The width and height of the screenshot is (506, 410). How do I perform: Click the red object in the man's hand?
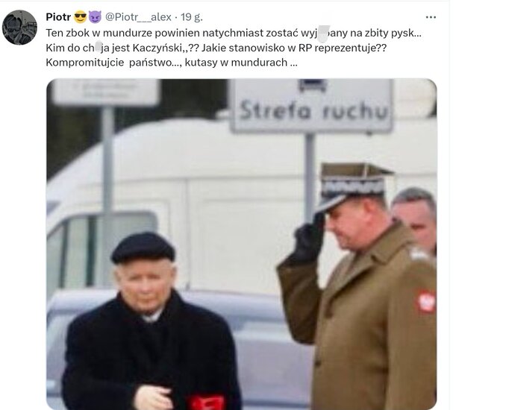point(206,403)
